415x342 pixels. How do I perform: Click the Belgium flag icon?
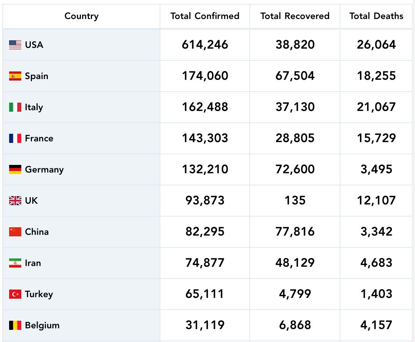pyautogui.click(x=15, y=325)
